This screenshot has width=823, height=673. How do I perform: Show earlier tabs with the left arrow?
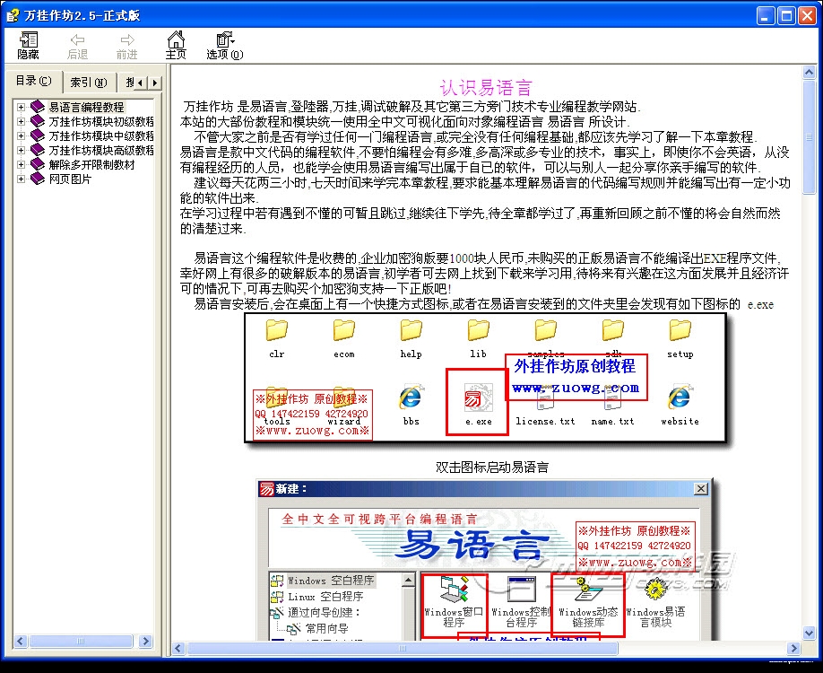pos(141,83)
